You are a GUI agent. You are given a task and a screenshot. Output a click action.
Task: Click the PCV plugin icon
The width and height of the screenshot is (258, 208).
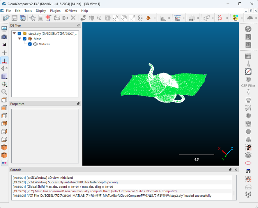click(x=248, y=124)
